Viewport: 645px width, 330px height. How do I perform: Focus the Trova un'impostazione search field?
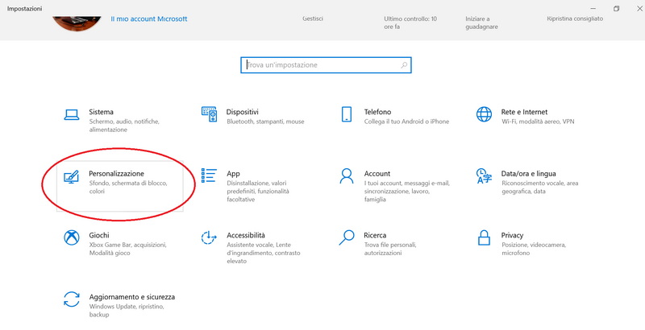(x=326, y=65)
